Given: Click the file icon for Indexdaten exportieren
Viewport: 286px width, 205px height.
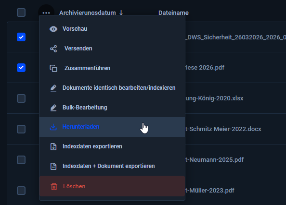Looking at the screenshot, I should click(x=53, y=146).
